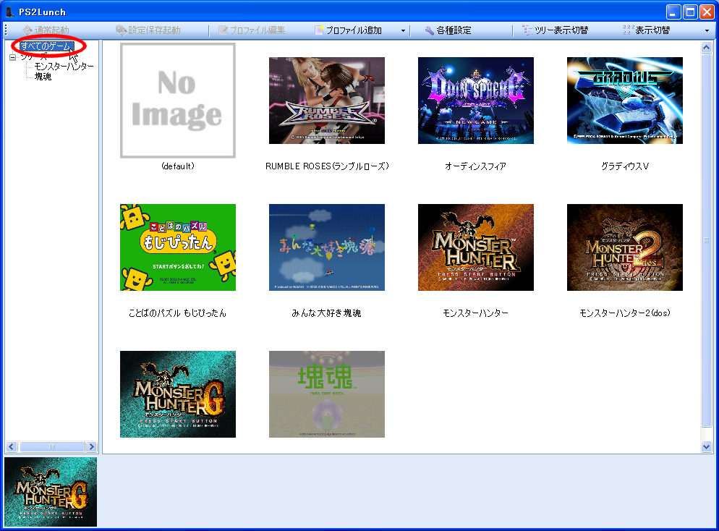Click the ことばのパズル もじぴったん caption
Screen dimensions: 719x531
177,313
